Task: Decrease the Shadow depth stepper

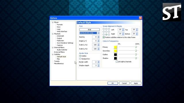Action: [x=98, y=66]
